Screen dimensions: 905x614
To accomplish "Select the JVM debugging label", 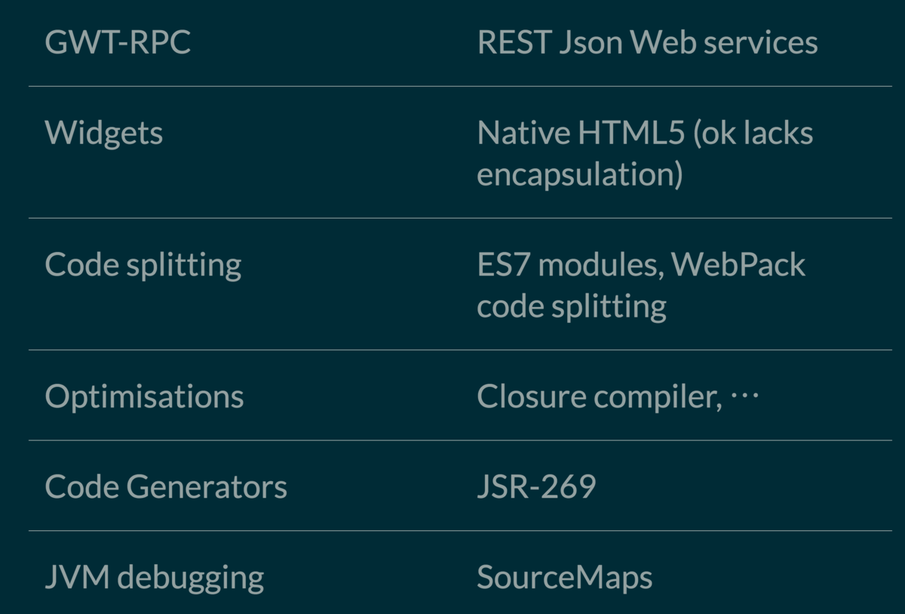I will pyautogui.click(x=155, y=576).
